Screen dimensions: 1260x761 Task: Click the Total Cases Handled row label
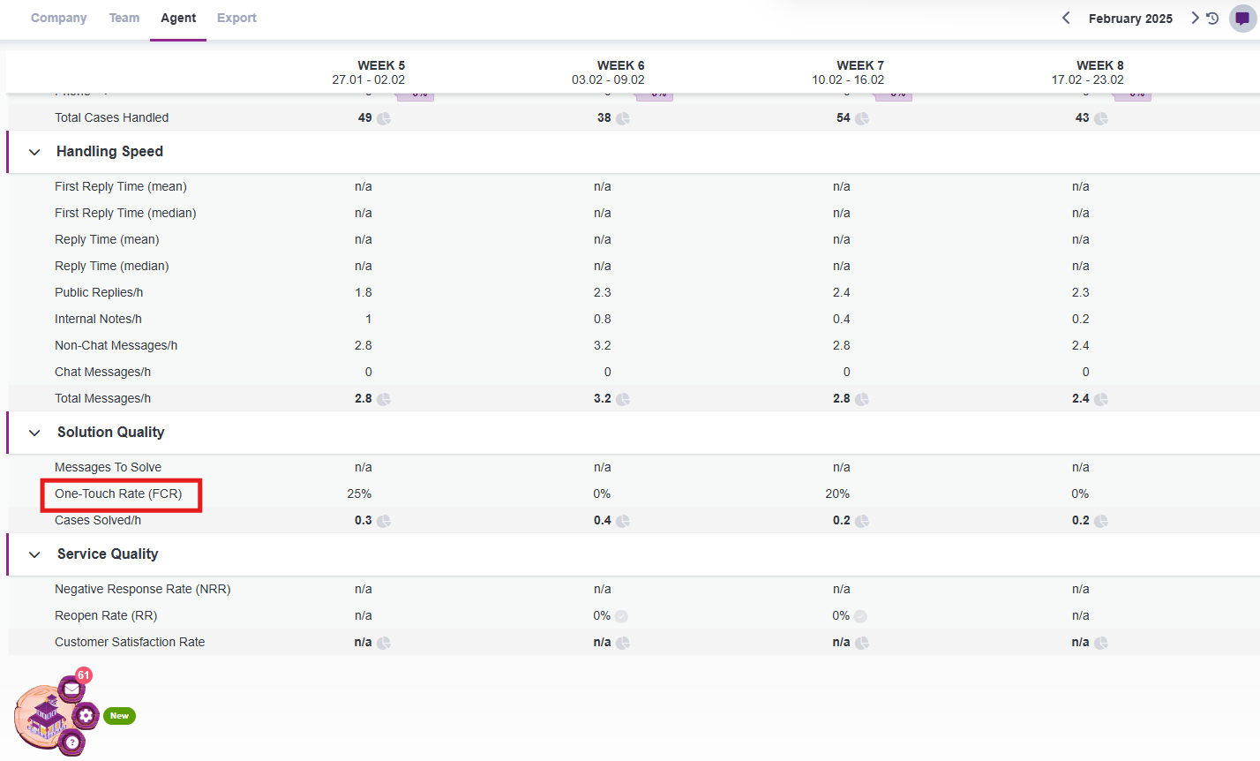tap(111, 117)
